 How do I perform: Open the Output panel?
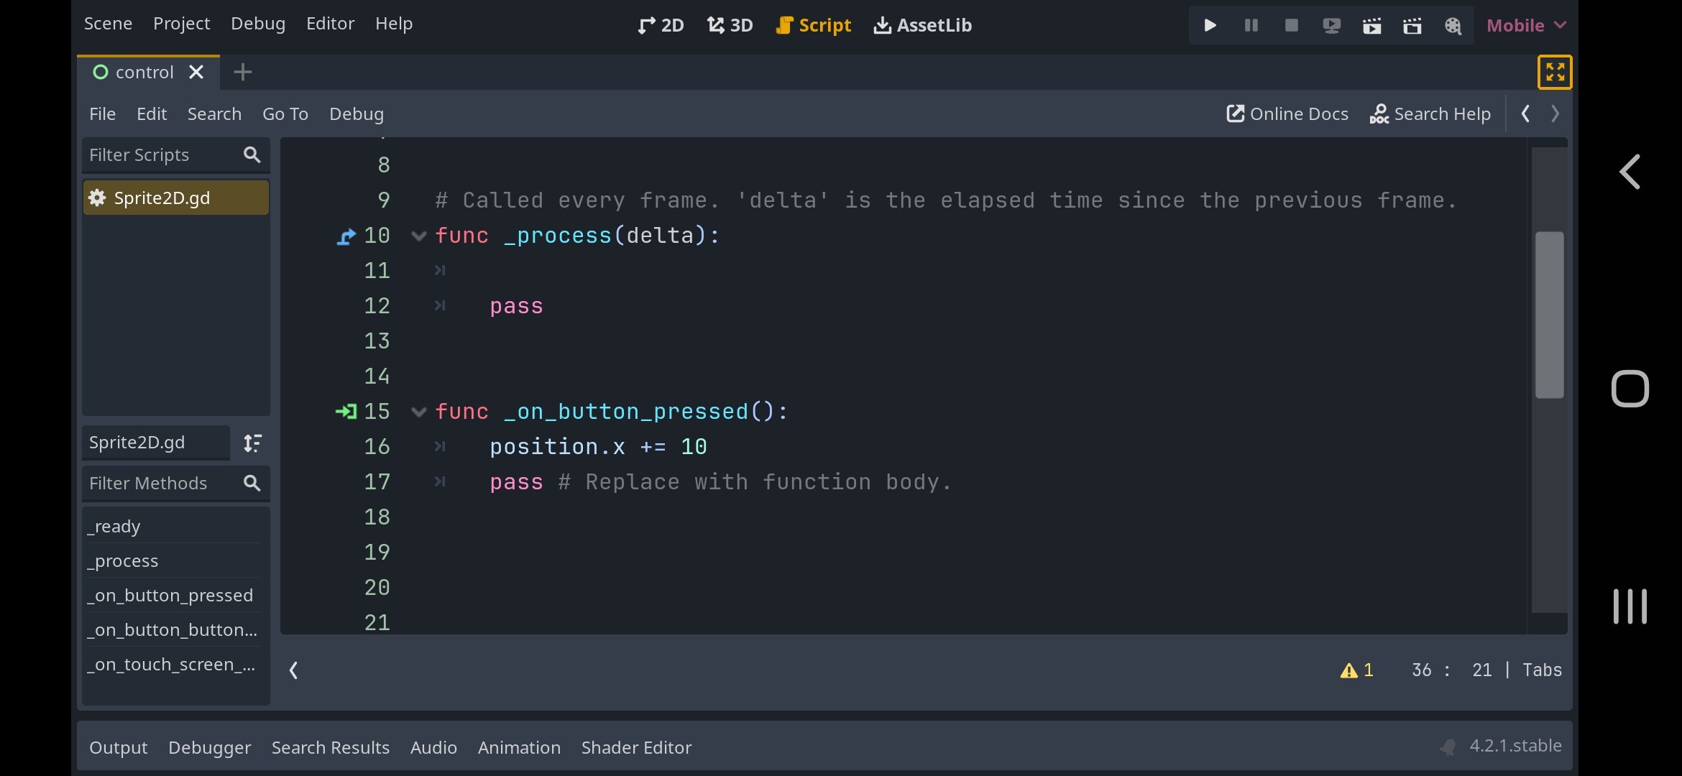pyautogui.click(x=118, y=748)
